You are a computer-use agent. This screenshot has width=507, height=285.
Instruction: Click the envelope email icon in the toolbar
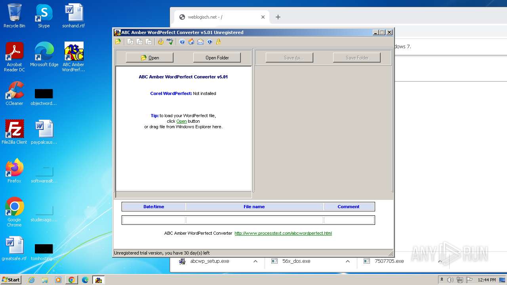[200, 42]
